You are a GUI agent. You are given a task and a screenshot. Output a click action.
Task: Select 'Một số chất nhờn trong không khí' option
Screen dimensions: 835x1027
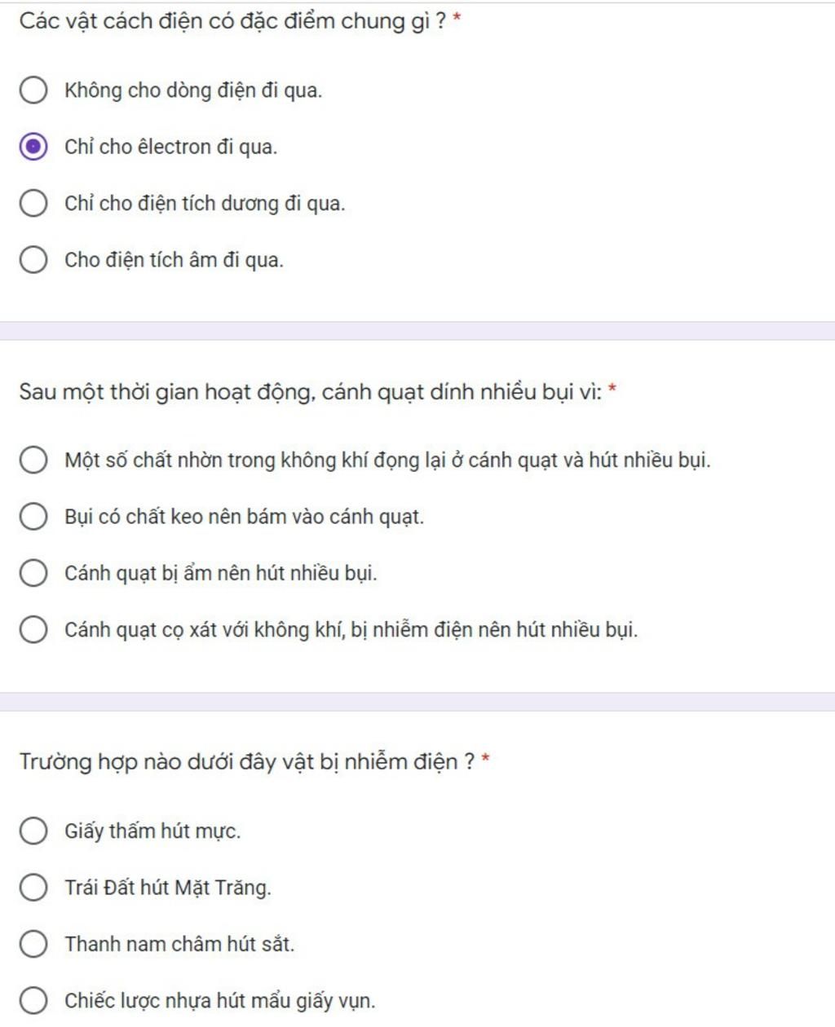[x=33, y=461]
